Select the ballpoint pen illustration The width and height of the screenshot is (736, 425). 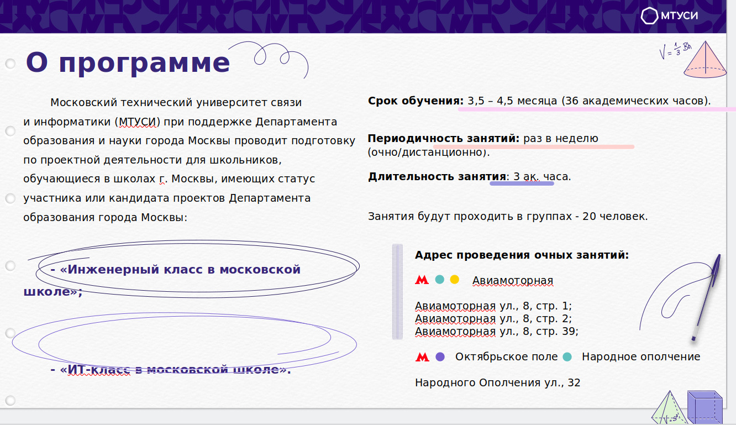point(706,297)
